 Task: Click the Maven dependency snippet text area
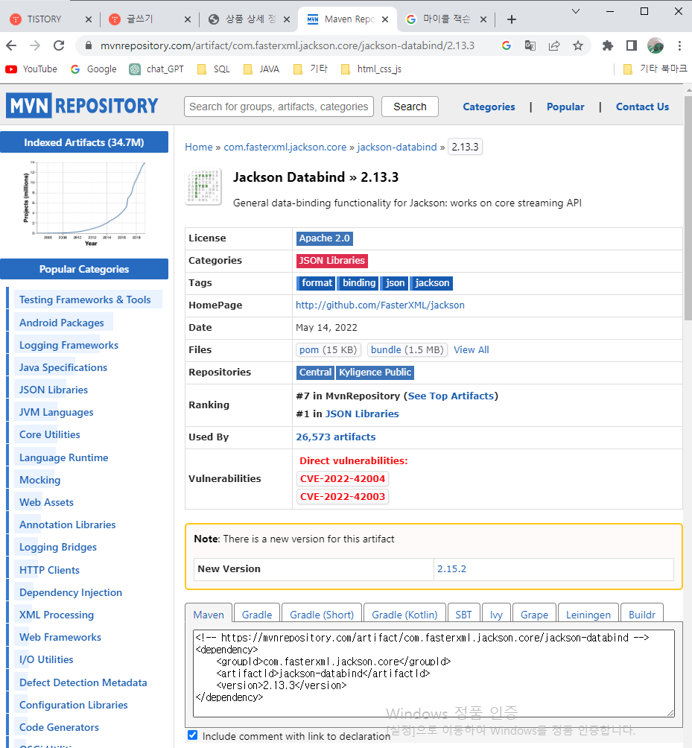coord(434,673)
